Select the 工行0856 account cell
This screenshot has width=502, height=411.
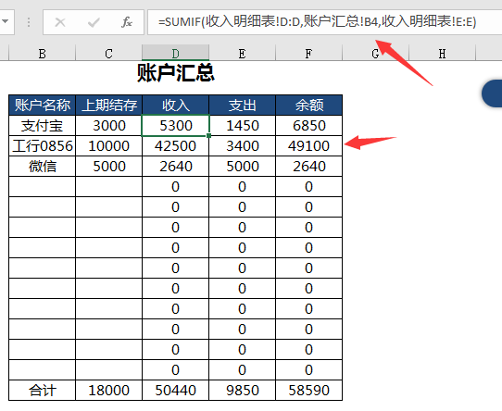pos(42,146)
